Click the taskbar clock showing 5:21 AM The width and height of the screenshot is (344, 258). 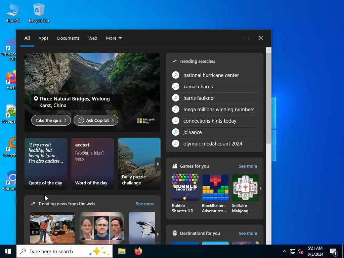(x=315, y=251)
